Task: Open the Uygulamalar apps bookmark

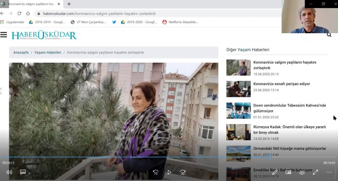Action: tap(13, 22)
